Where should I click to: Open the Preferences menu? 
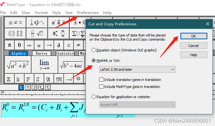point(88,13)
